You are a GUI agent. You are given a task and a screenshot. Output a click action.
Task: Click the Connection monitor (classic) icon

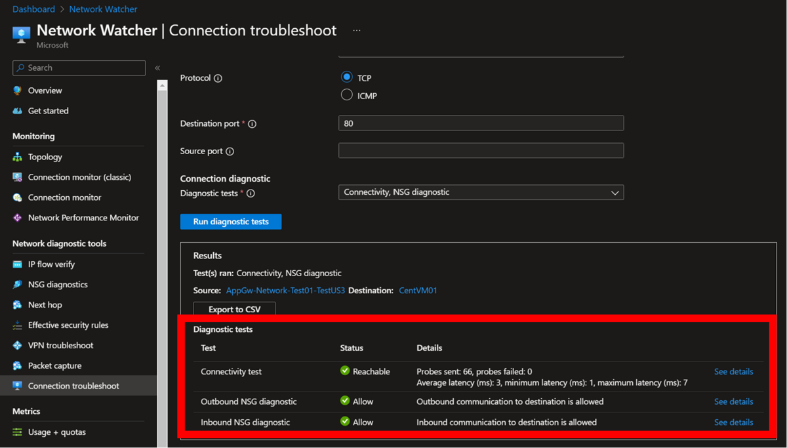point(18,177)
